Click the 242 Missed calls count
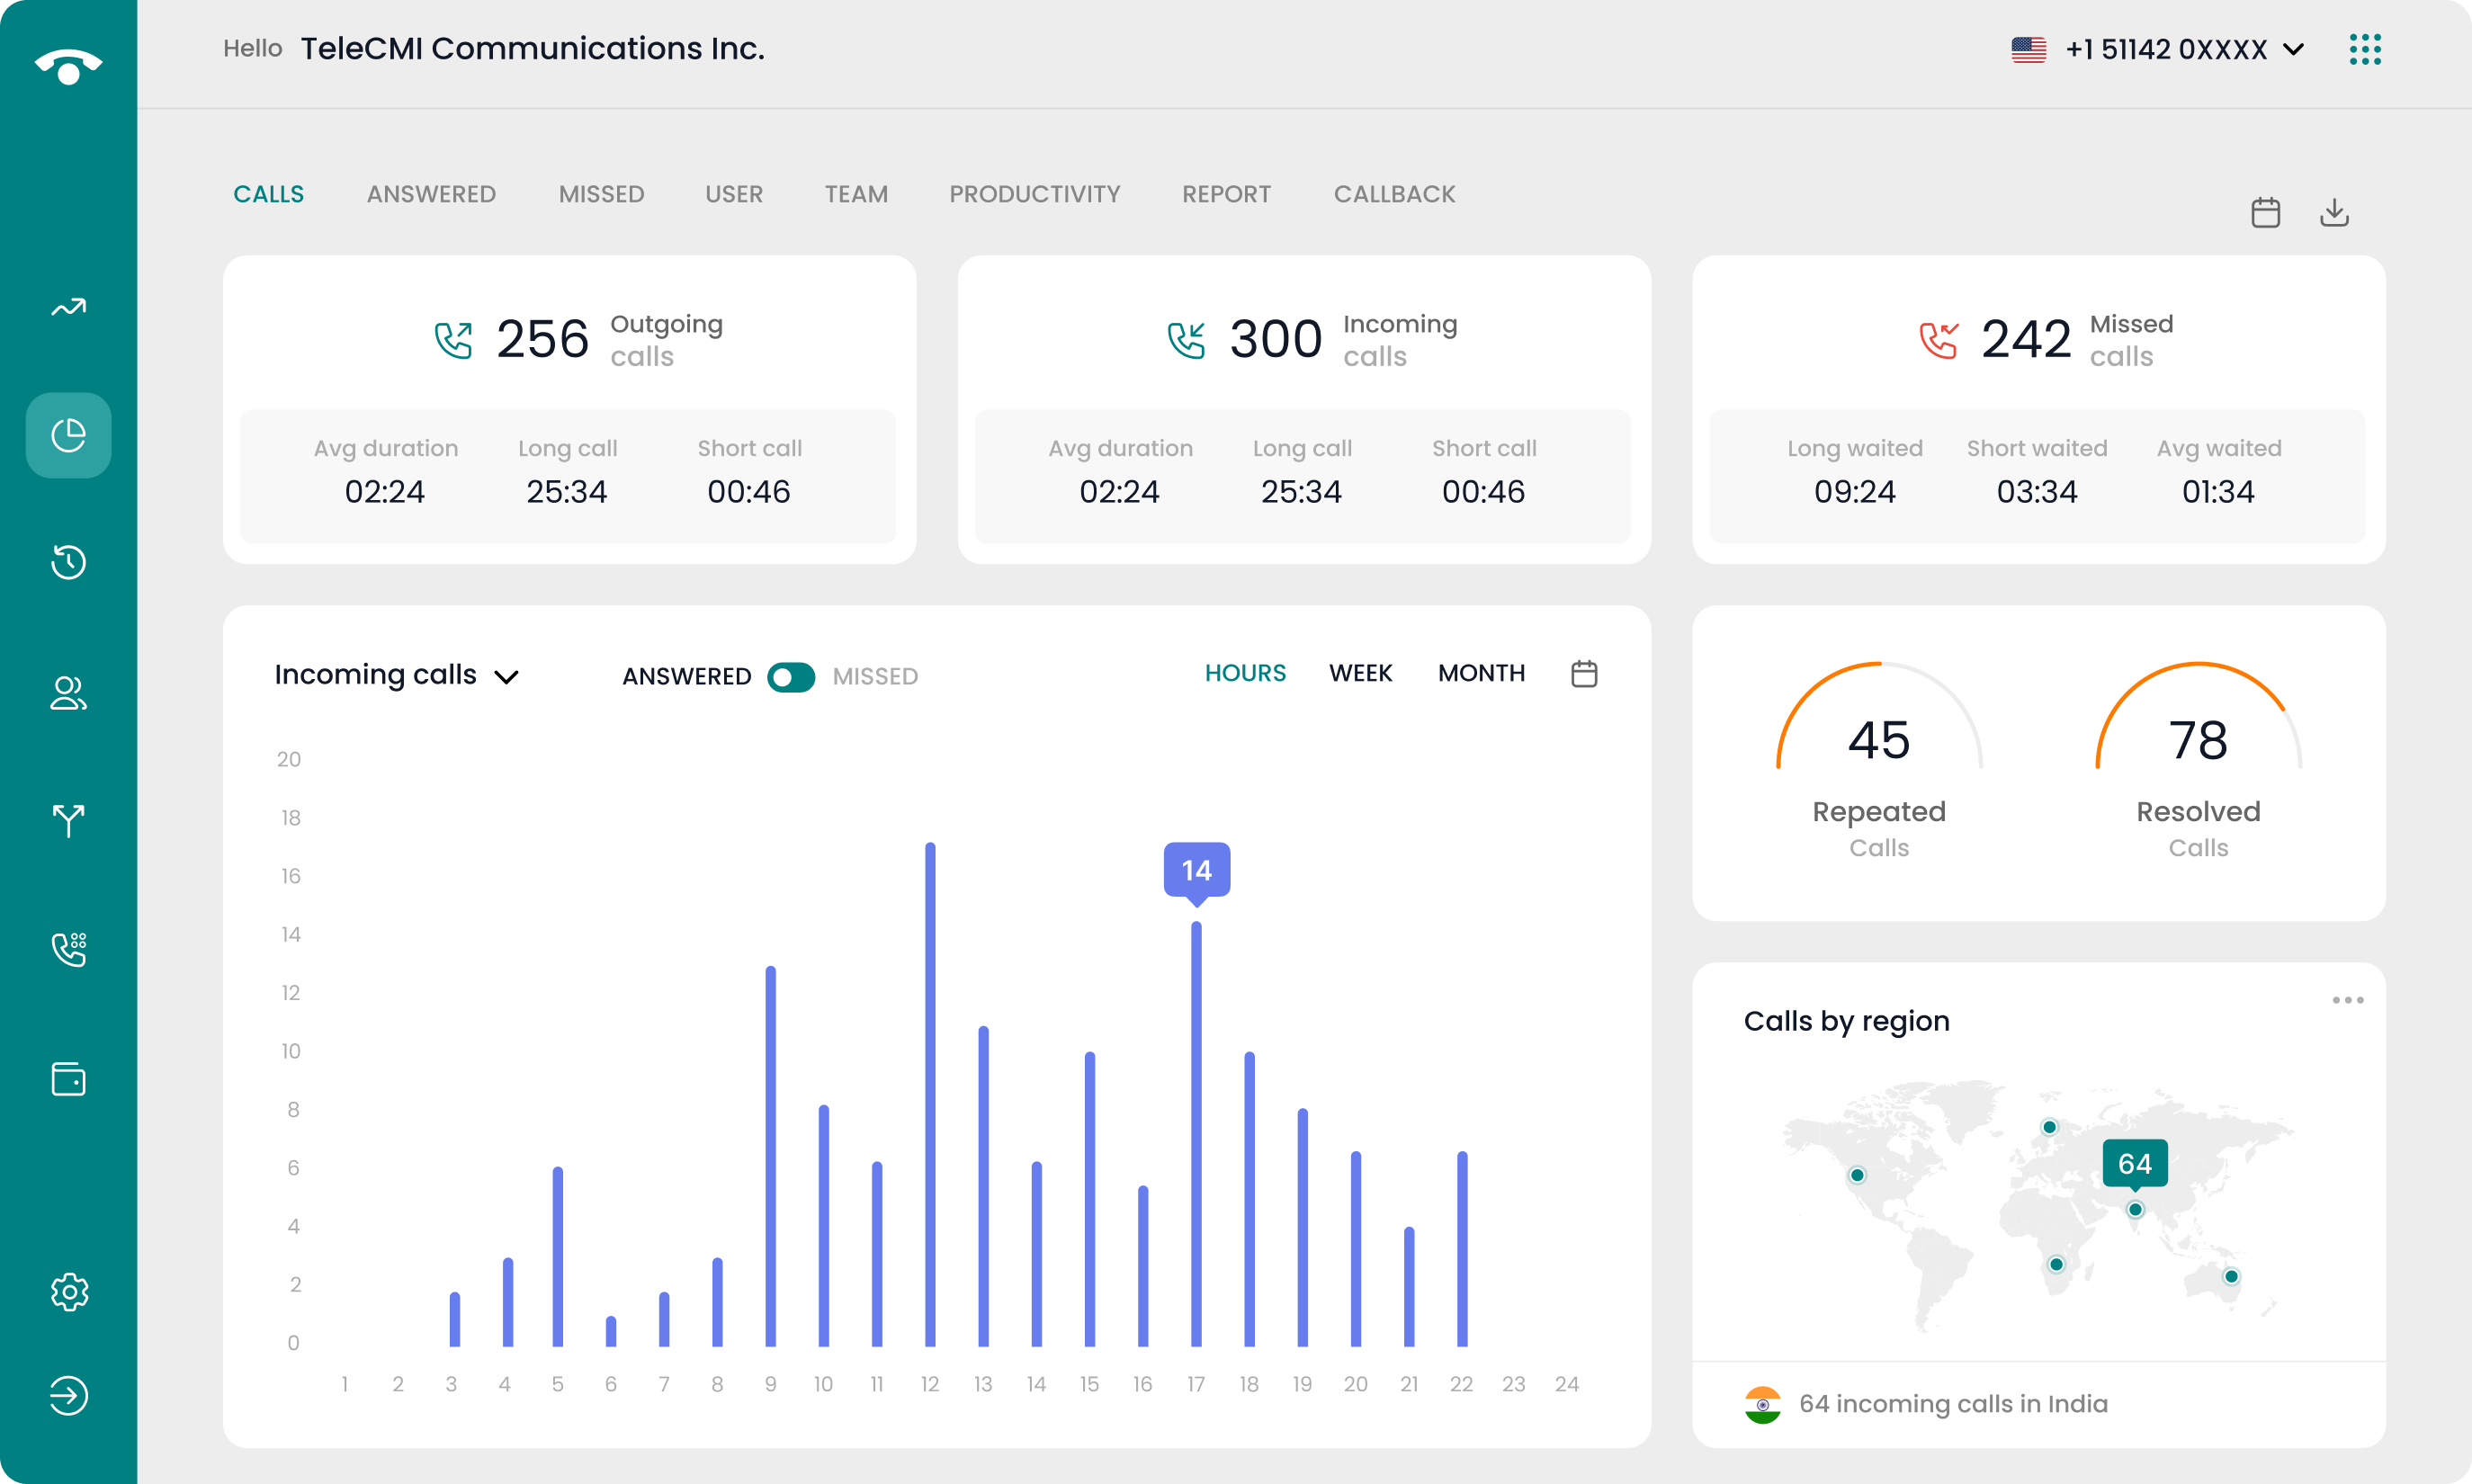This screenshot has height=1484, width=2472. click(2026, 339)
